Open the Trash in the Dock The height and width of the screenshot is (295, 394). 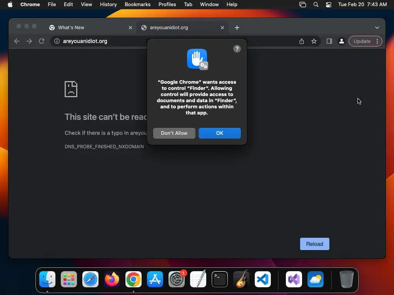(347, 279)
